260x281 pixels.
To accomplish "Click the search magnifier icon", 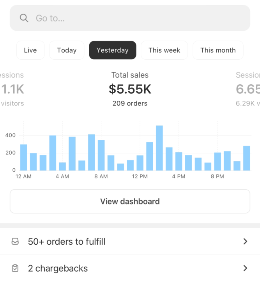I will [24, 18].
